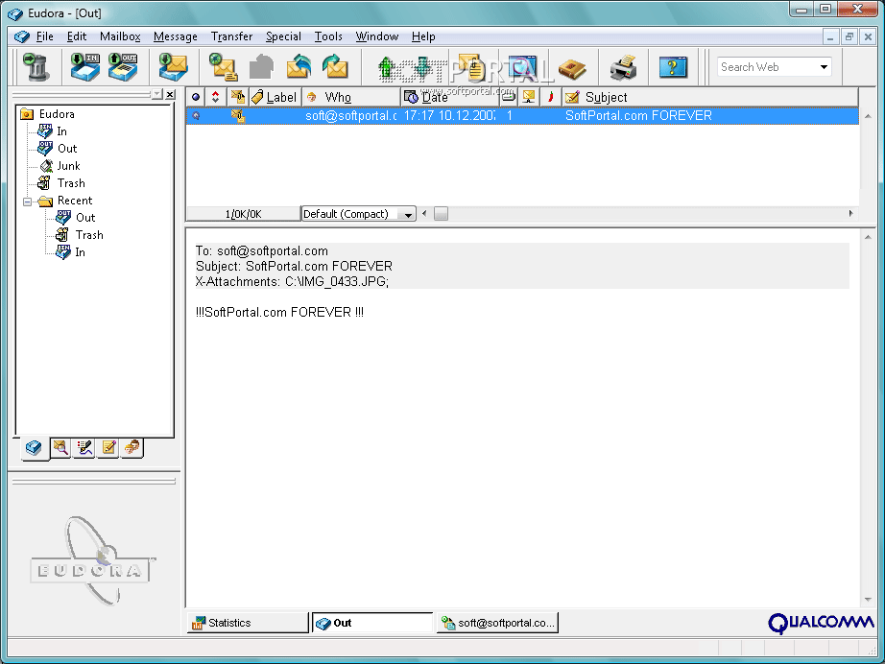Click the 1/0K/0K mailbox size button
This screenshot has width=885, height=664.
tap(243, 214)
